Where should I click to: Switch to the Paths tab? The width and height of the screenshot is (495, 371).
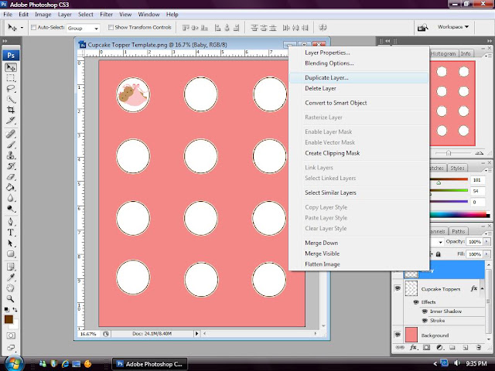(459, 231)
